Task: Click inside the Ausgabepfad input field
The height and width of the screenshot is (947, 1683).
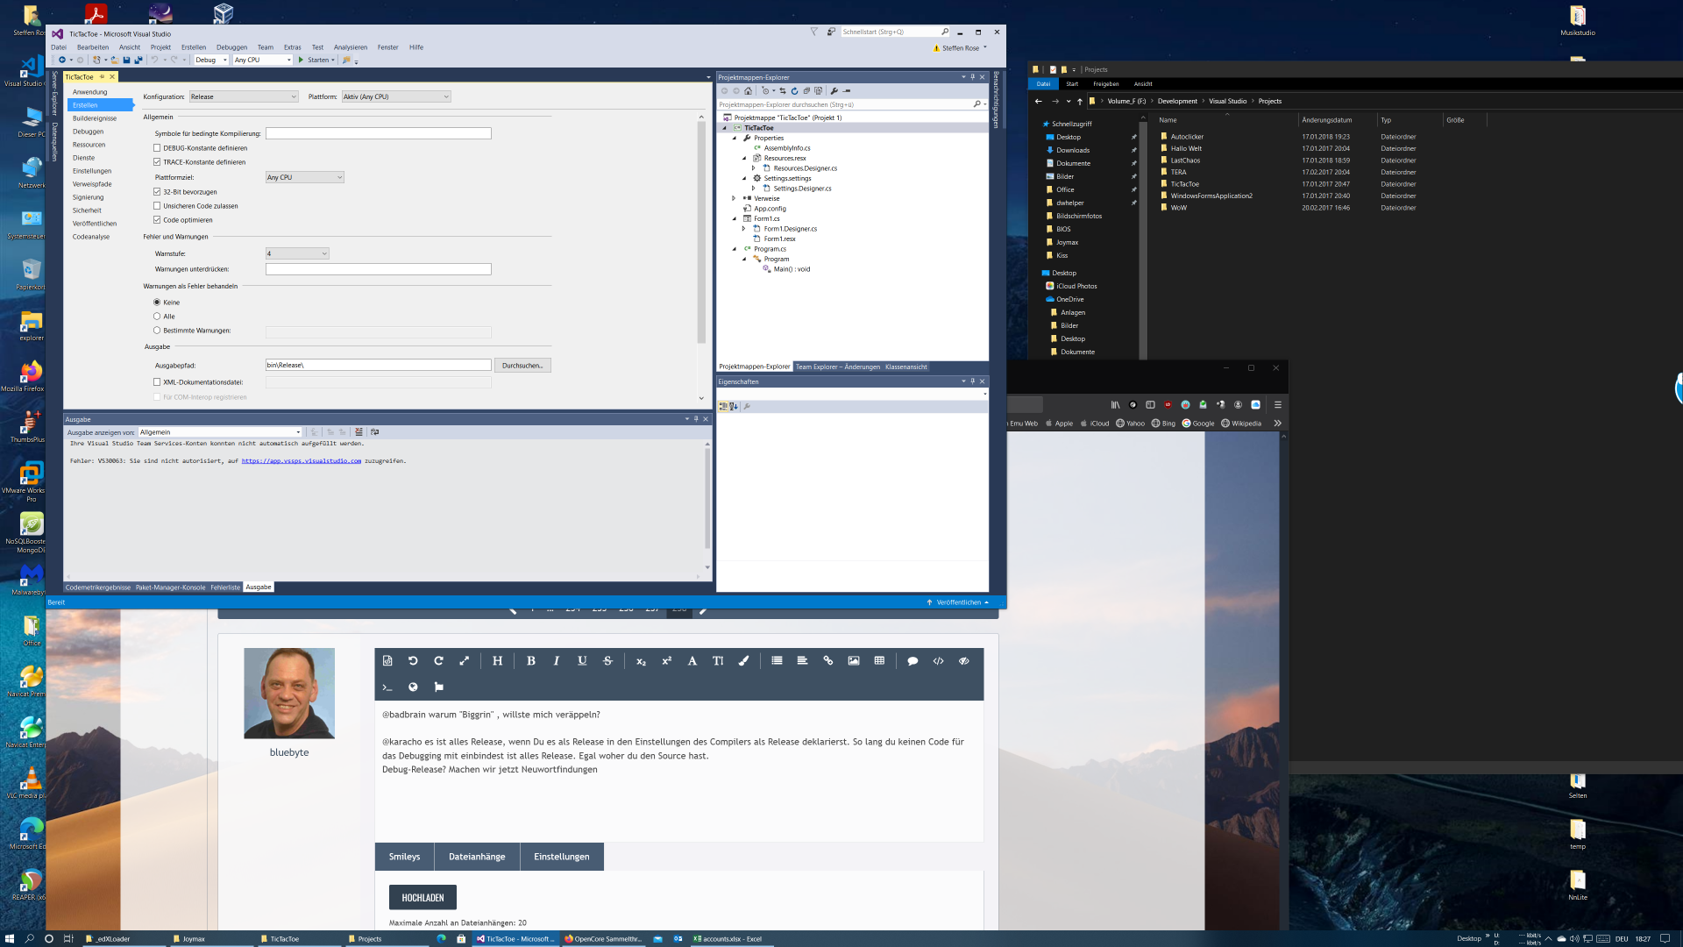Action: click(x=378, y=366)
